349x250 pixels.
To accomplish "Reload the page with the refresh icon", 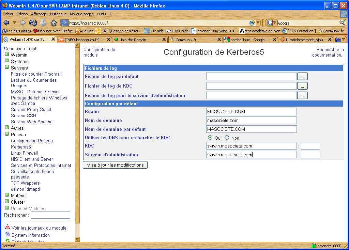I will pyautogui.click(x=33, y=23).
